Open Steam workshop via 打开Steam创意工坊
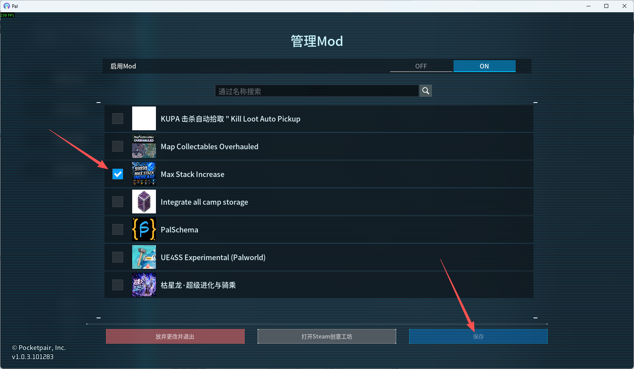 327,337
